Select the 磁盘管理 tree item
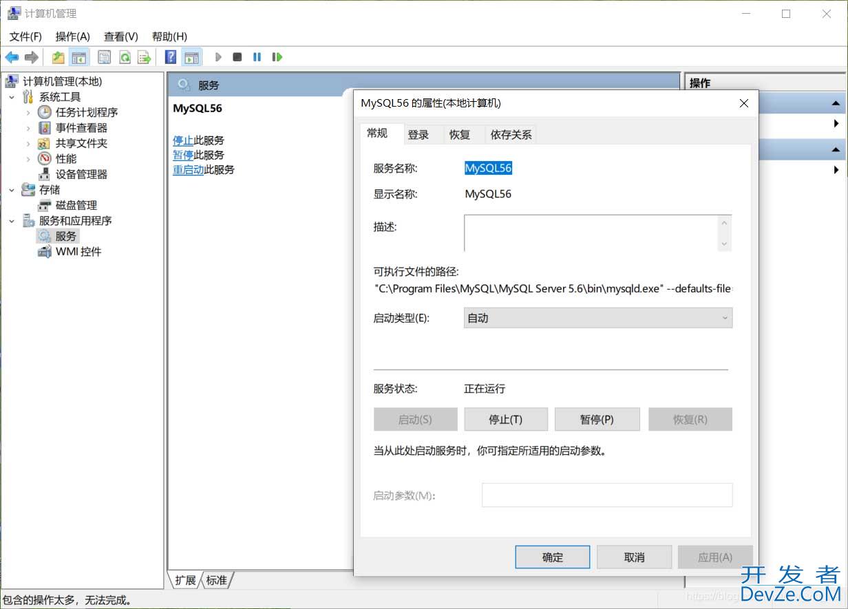 76,206
